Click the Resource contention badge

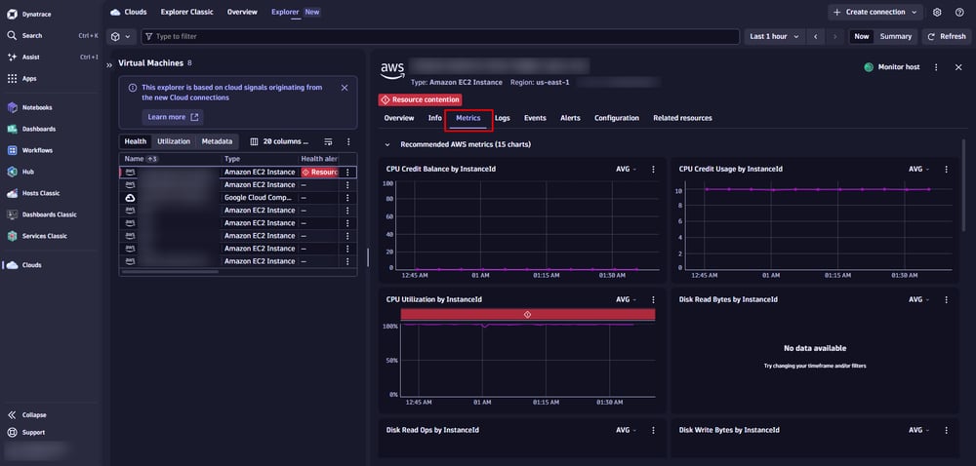[420, 99]
